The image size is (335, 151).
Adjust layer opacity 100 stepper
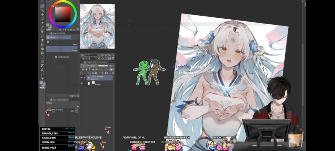113,66
